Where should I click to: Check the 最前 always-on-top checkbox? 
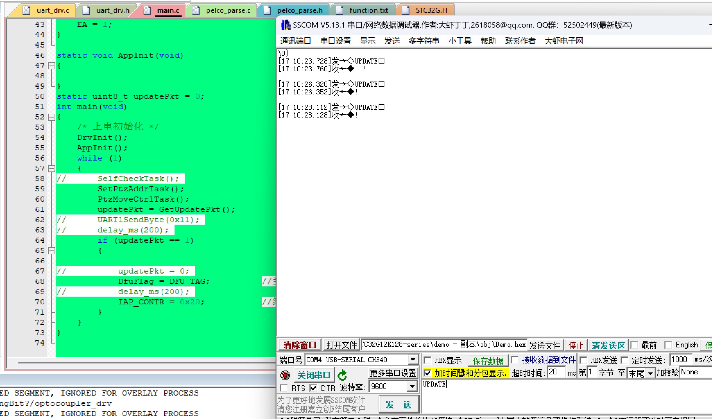[634, 345]
